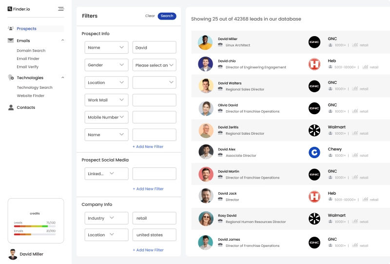Collapse the Technologies section chevron
Viewport: 390px width, 264px height.
pyautogui.click(x=63, y=78)
